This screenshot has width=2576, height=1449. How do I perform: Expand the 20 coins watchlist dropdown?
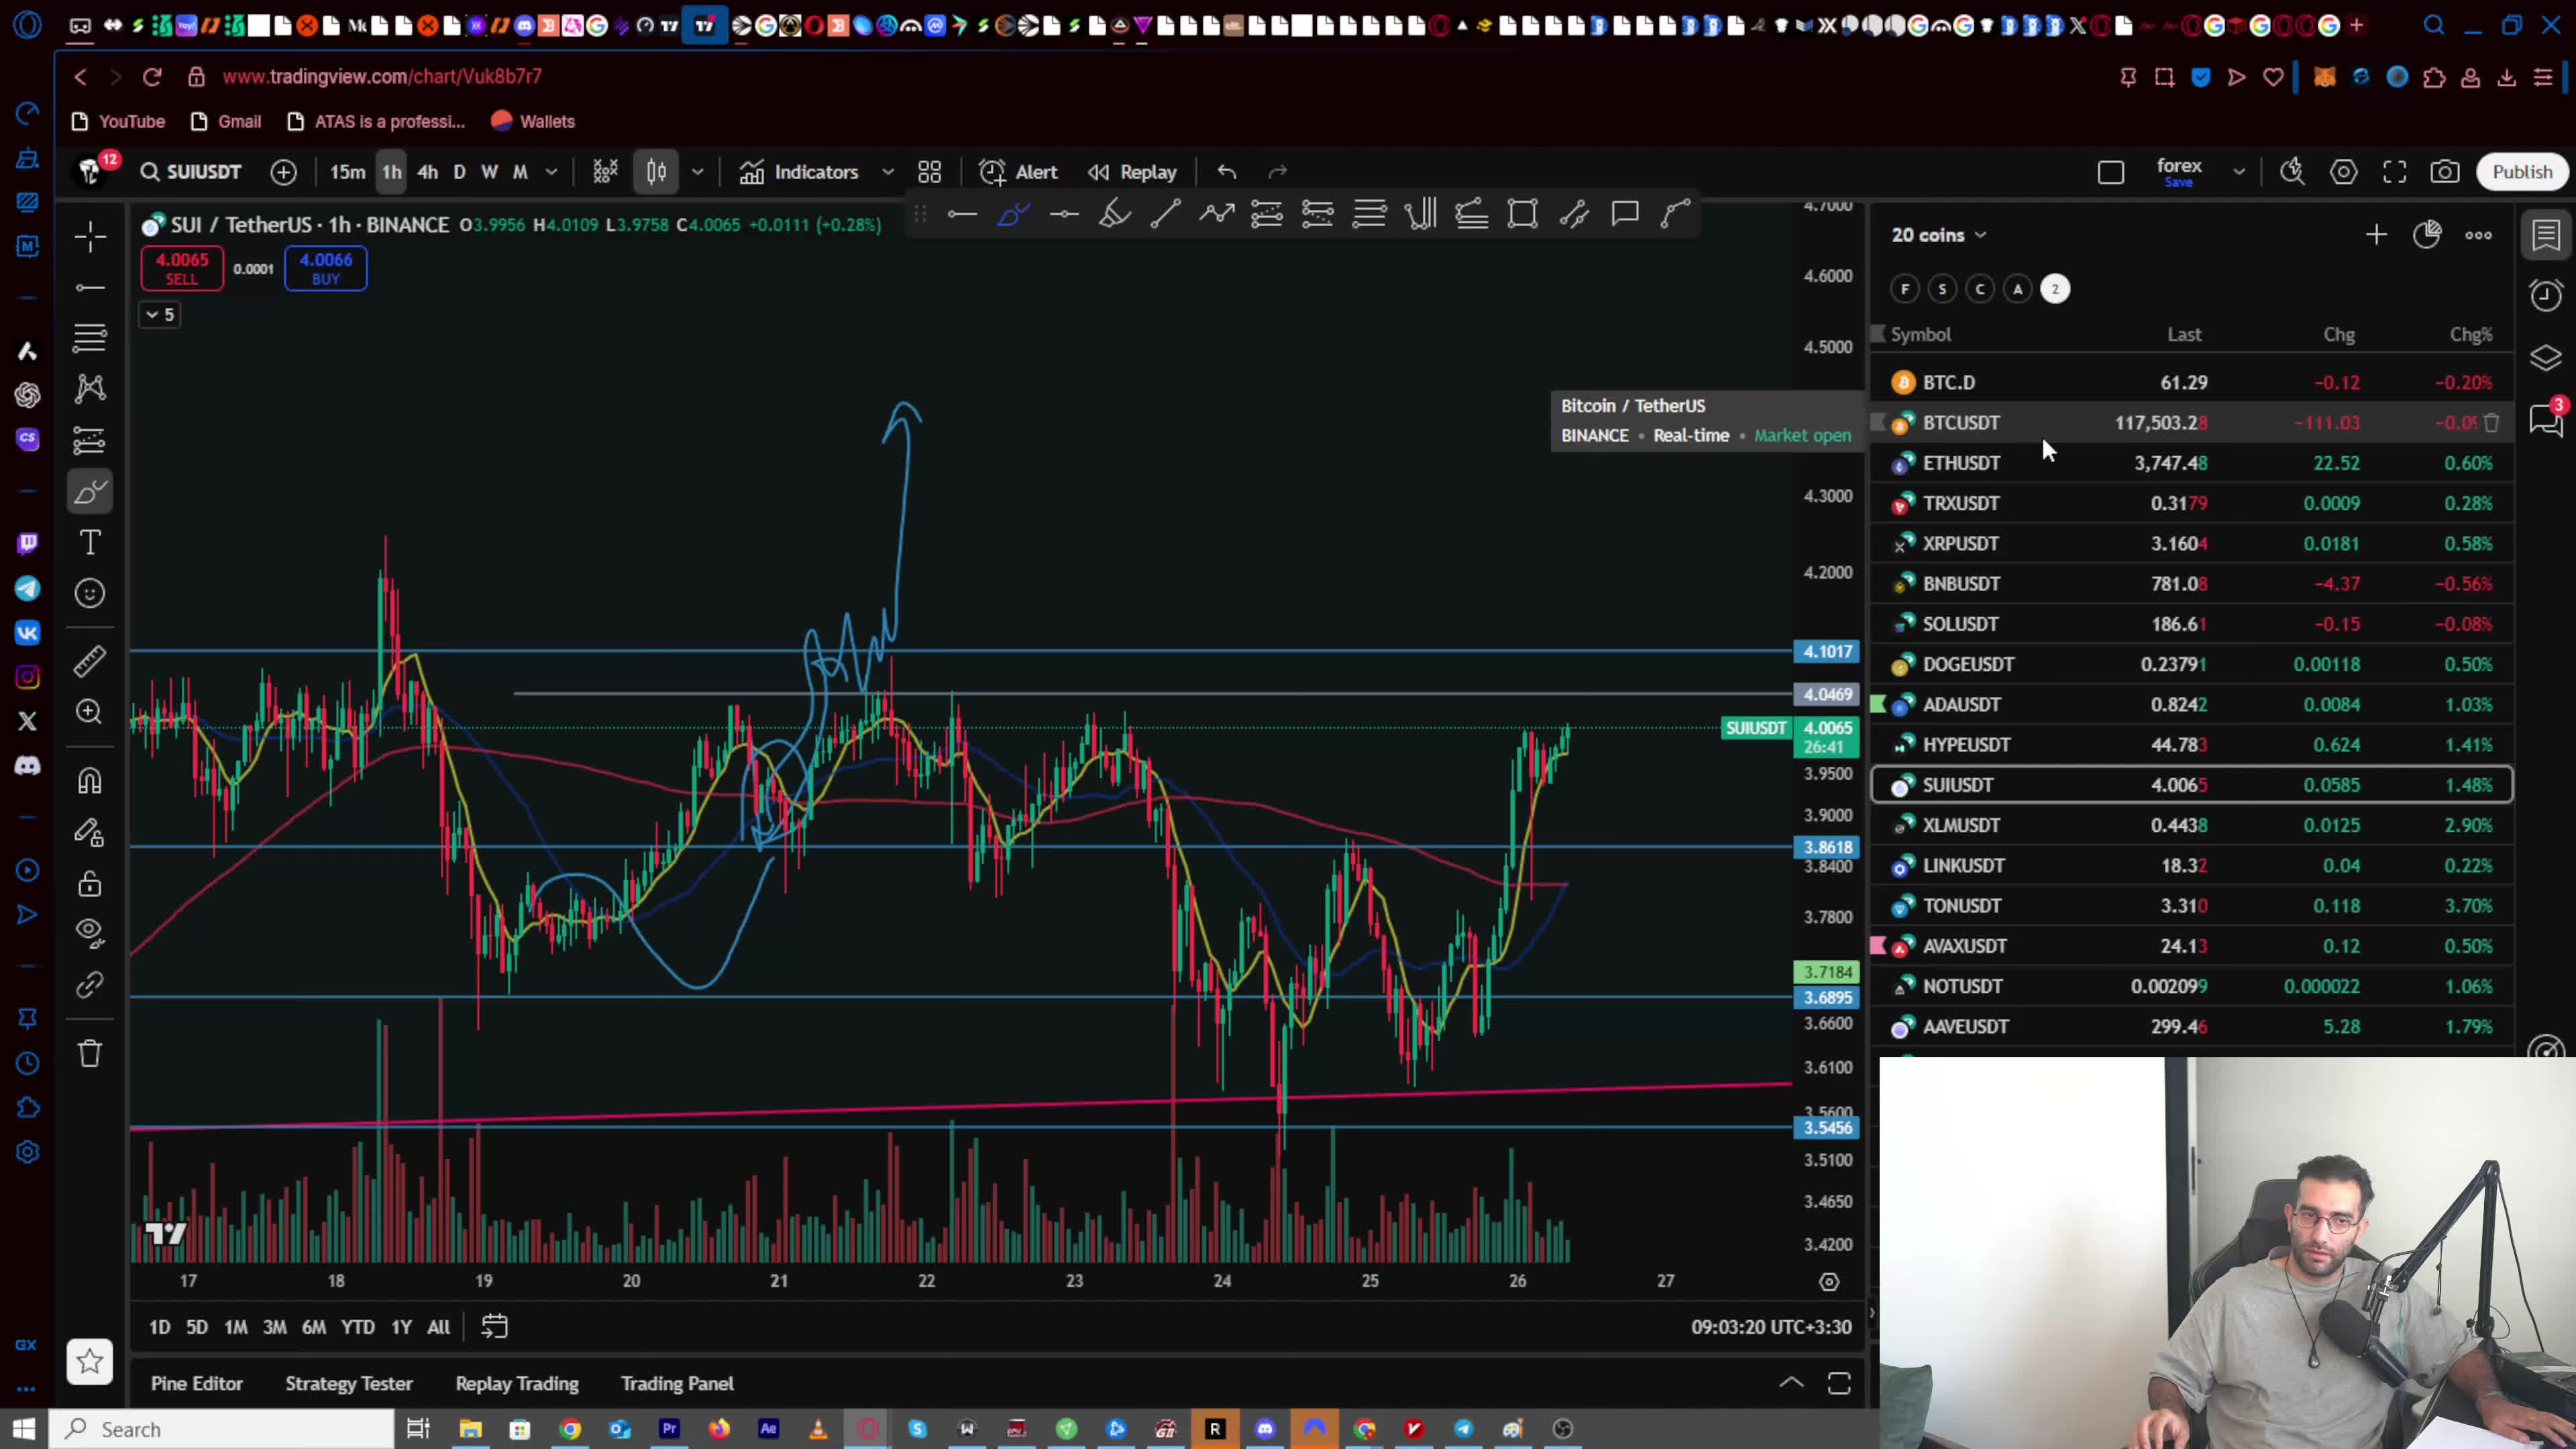click(1938, 235)
